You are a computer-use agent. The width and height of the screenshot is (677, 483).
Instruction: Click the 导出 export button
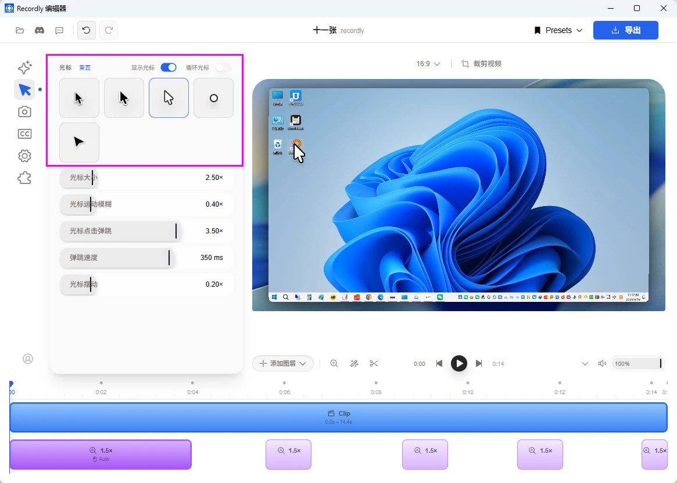point(626,30)
